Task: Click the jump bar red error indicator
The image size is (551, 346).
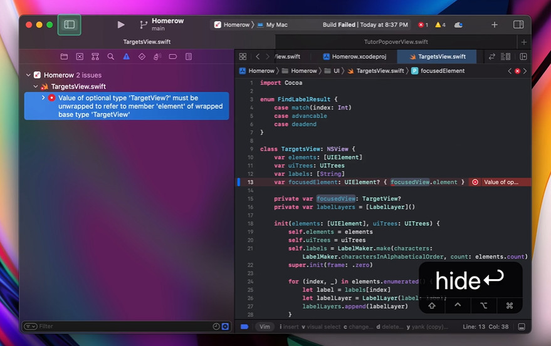Action: [x=517, y=71]
